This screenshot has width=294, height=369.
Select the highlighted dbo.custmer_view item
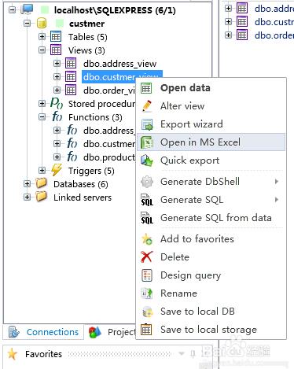click(x=122, y=77)
